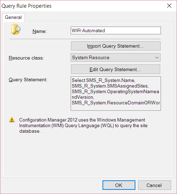Click the query rule database magnifier icon
Screen dimensions: 177x194
(16, 29)
